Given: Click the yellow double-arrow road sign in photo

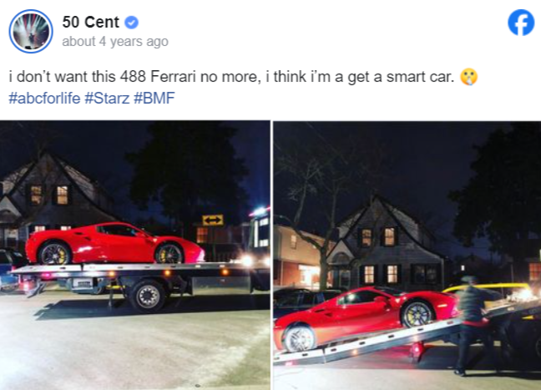Looking at the screenshot, I should (213, 220).
